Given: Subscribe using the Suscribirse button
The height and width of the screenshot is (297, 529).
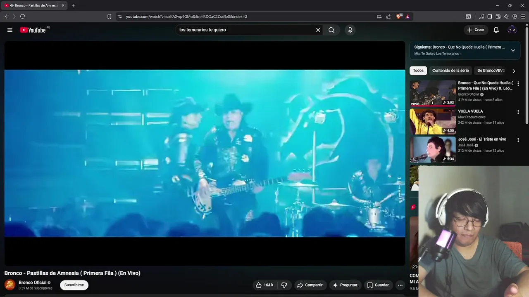Looking at the screenshot, I should point(74,285).
